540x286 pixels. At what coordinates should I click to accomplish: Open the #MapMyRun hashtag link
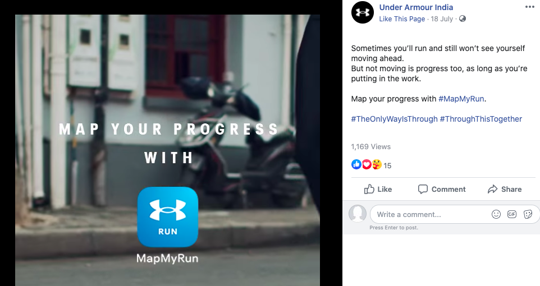pyautogui.click(x=461, y=99)
